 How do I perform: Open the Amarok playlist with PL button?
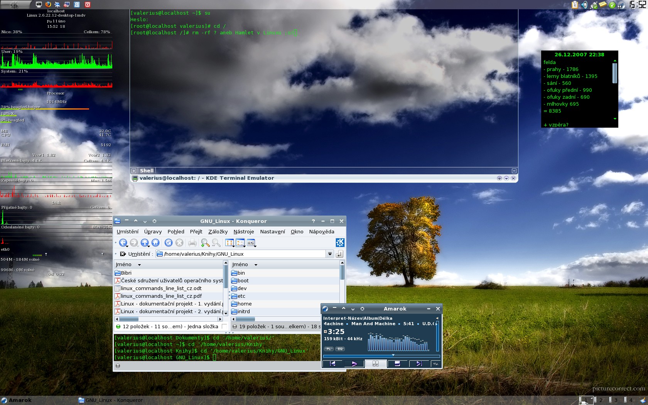tap(329, 349)
